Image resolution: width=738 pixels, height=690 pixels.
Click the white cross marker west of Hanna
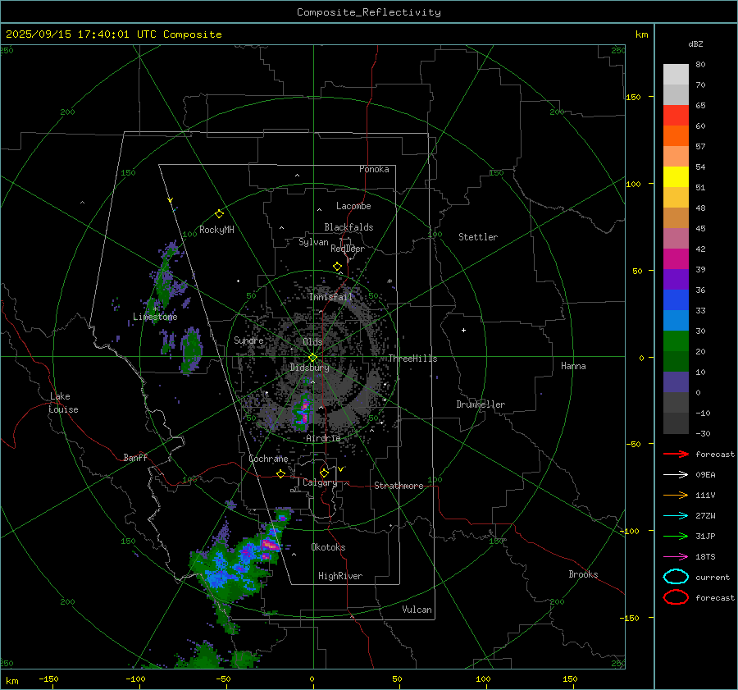coord(463,330)
